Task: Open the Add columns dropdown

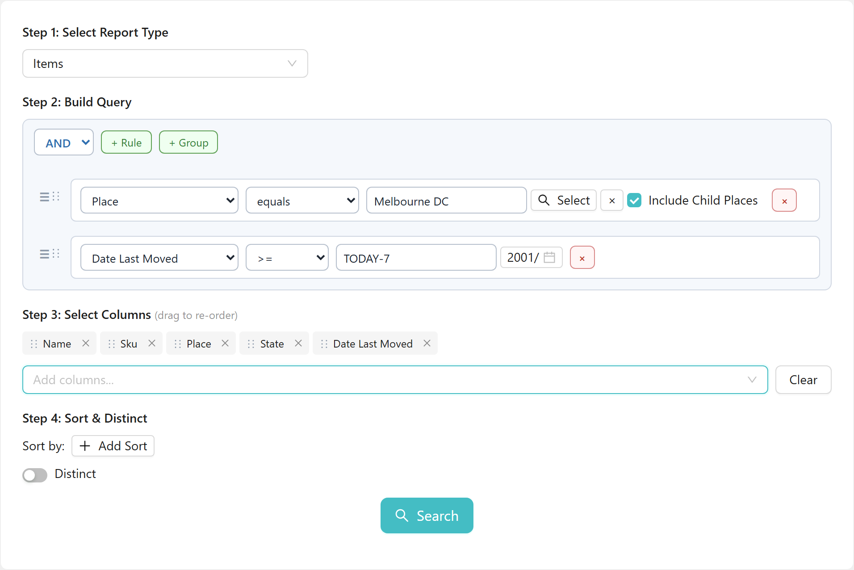Action: [395, 380]
